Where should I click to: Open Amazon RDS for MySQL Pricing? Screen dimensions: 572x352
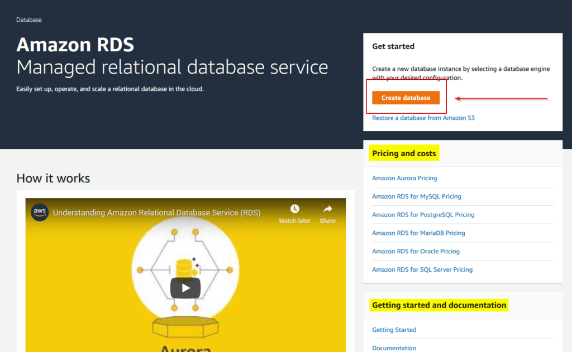click(416, 196)
